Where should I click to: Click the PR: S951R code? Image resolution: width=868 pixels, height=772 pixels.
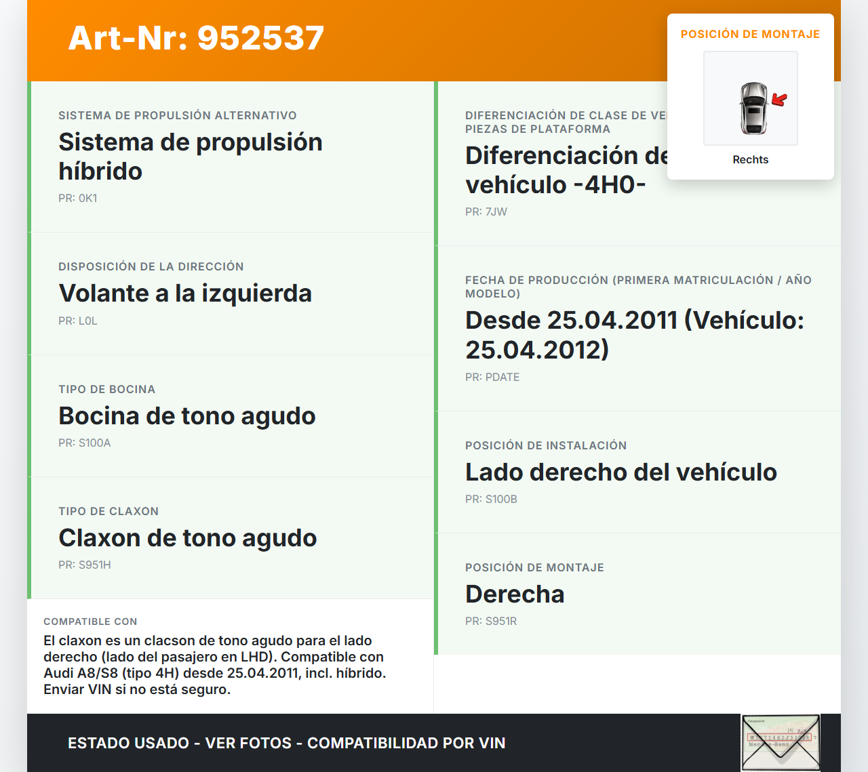[491, 621]
